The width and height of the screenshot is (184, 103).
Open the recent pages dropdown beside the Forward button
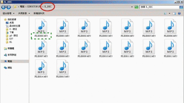(12, 7)
